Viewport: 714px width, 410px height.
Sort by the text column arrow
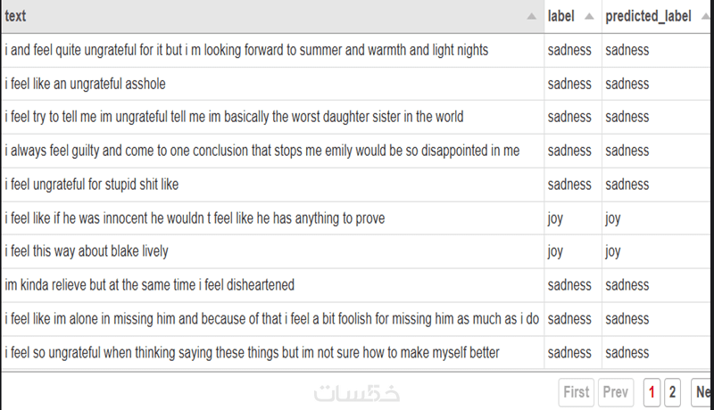531,17
